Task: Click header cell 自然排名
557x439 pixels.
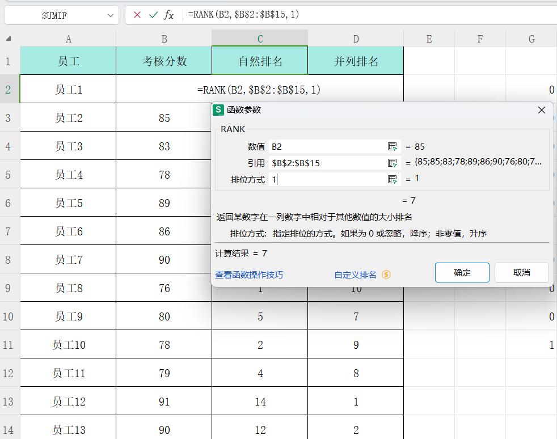Action: tap(260, 61)
